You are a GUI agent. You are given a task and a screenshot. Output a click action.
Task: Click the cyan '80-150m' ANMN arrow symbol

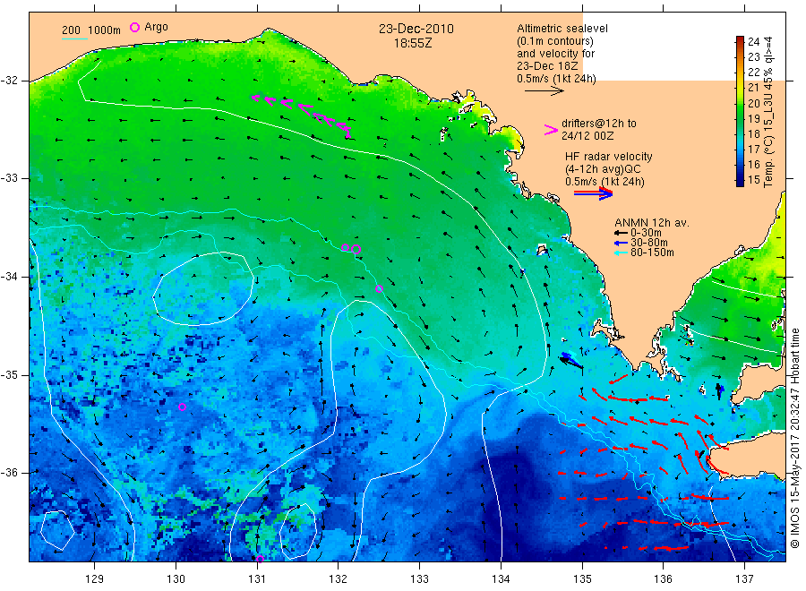pos(621,253)
